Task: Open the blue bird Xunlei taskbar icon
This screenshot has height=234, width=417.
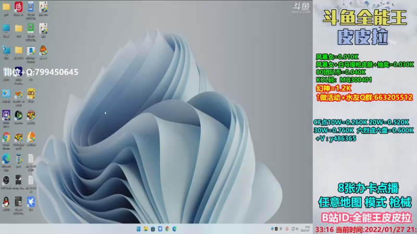Action: [x=160, y=229]
